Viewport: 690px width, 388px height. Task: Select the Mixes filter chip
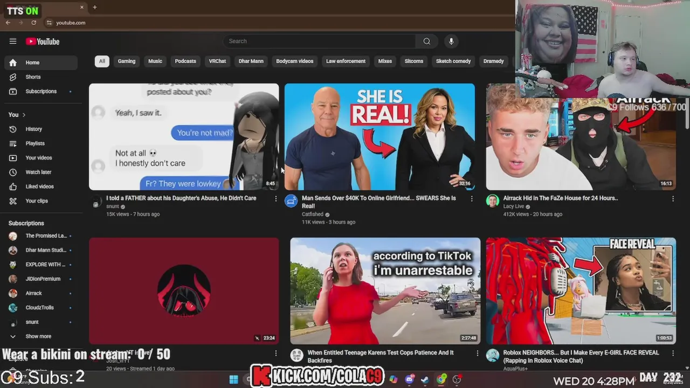coord(385,61)
